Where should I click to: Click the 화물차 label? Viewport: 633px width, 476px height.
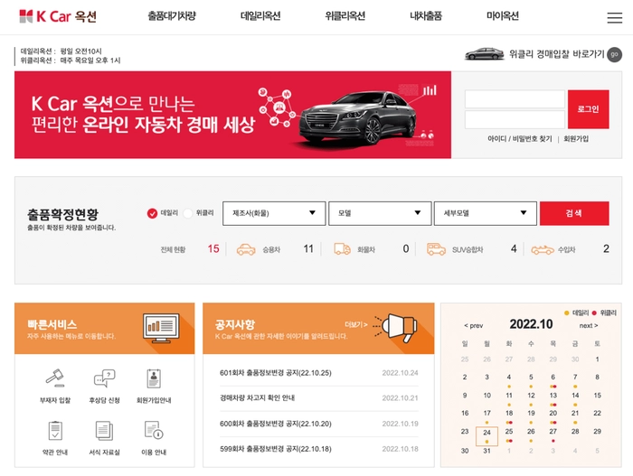click(366, 249)
